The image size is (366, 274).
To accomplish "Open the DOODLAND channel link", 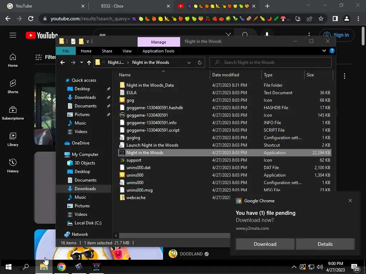I will pyautogui.click(x=191, y=254).
